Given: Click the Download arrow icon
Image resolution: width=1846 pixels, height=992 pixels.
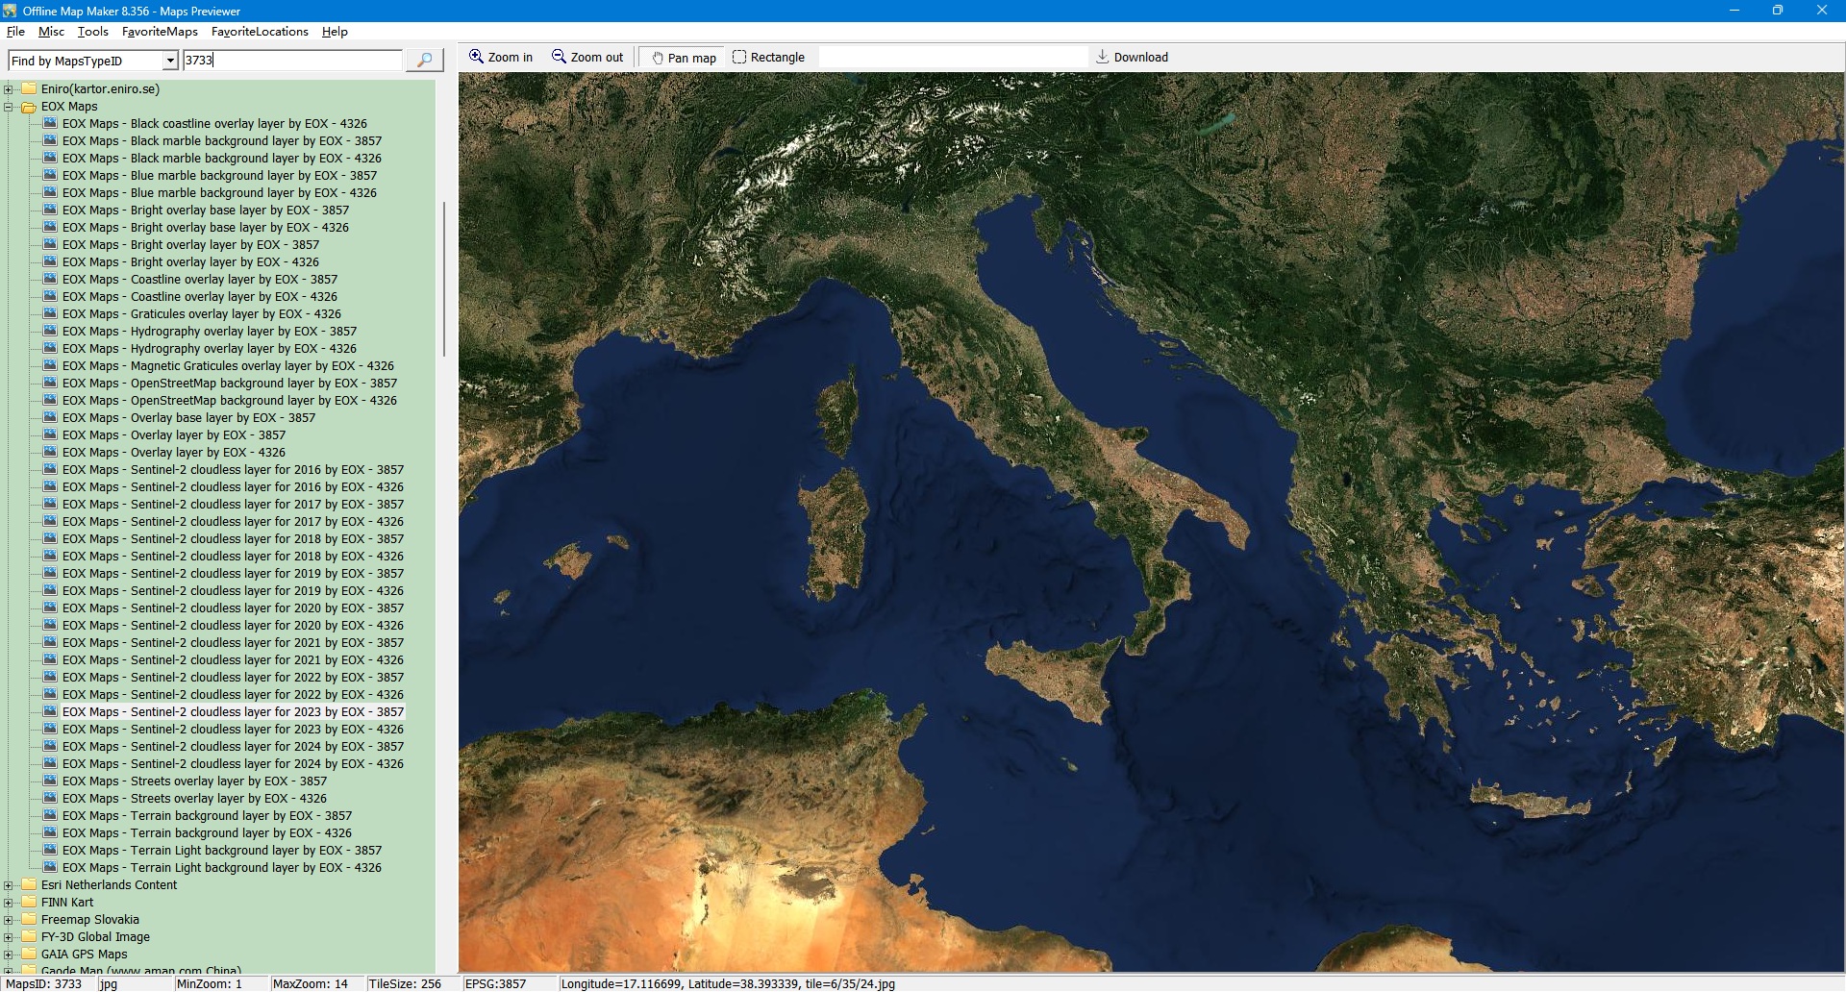Looking at the screenshot, I should tap(1103, 57).
